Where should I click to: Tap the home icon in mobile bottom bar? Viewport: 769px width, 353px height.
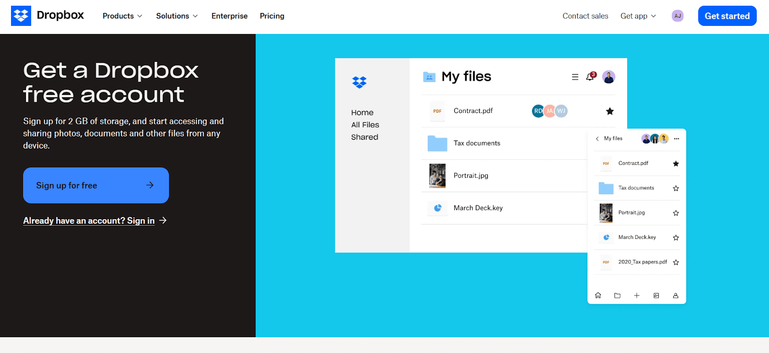click(598, 295)
